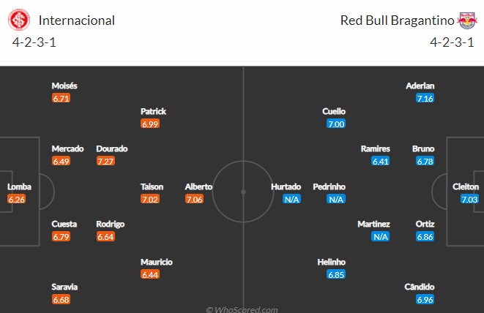Viewport: 484px width, 313px height.
Task: Select Aderlan's 7.16 rating badge
Action: pos(425,99)
